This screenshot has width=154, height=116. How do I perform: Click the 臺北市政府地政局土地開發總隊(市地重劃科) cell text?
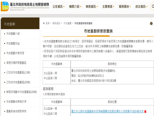pyautogui.click(x=93, y=71)
